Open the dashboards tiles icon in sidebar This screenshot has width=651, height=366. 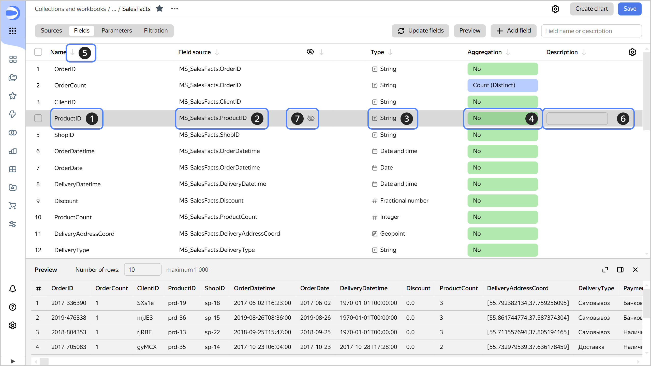point(13,59)
